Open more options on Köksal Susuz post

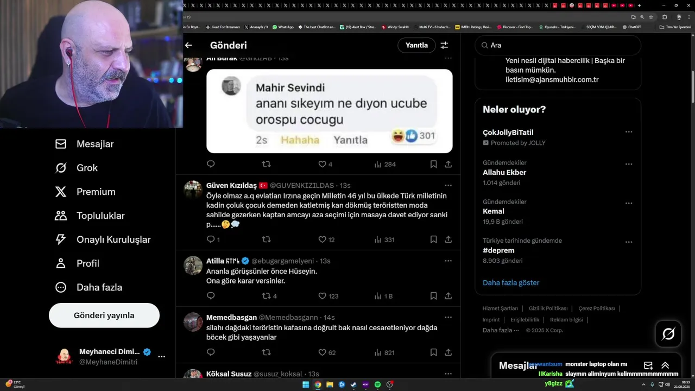(448, 374)
